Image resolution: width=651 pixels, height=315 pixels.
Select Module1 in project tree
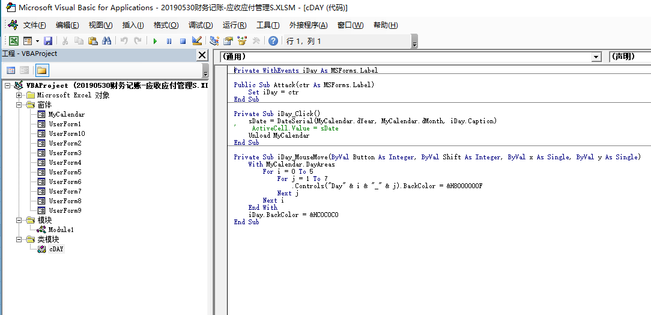pos(61,230)
